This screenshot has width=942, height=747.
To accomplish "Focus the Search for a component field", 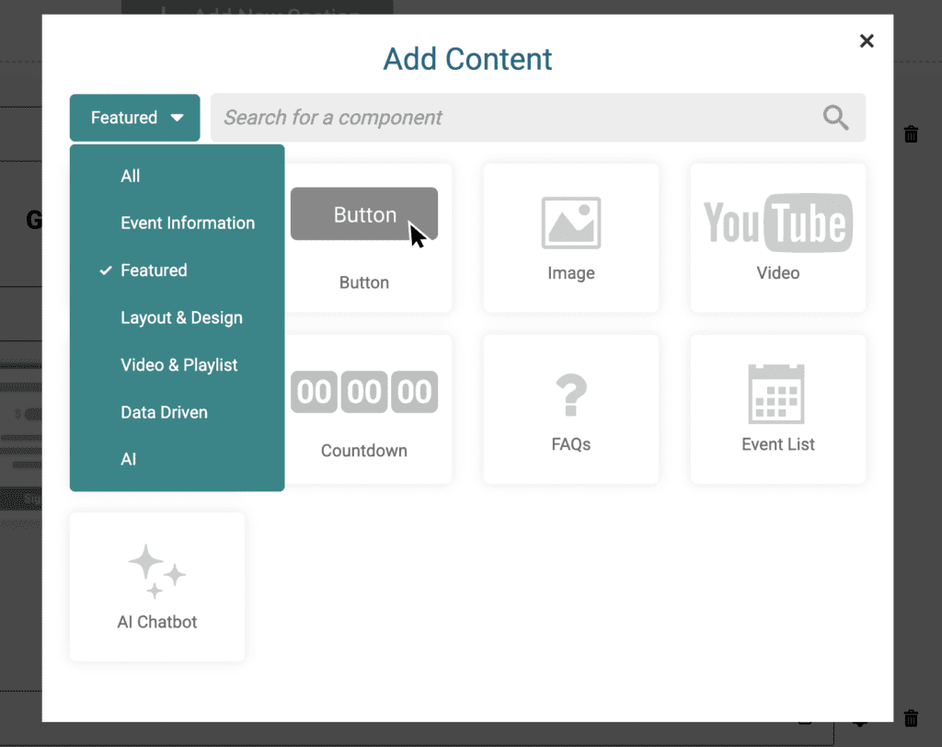I will coord(515,118).
